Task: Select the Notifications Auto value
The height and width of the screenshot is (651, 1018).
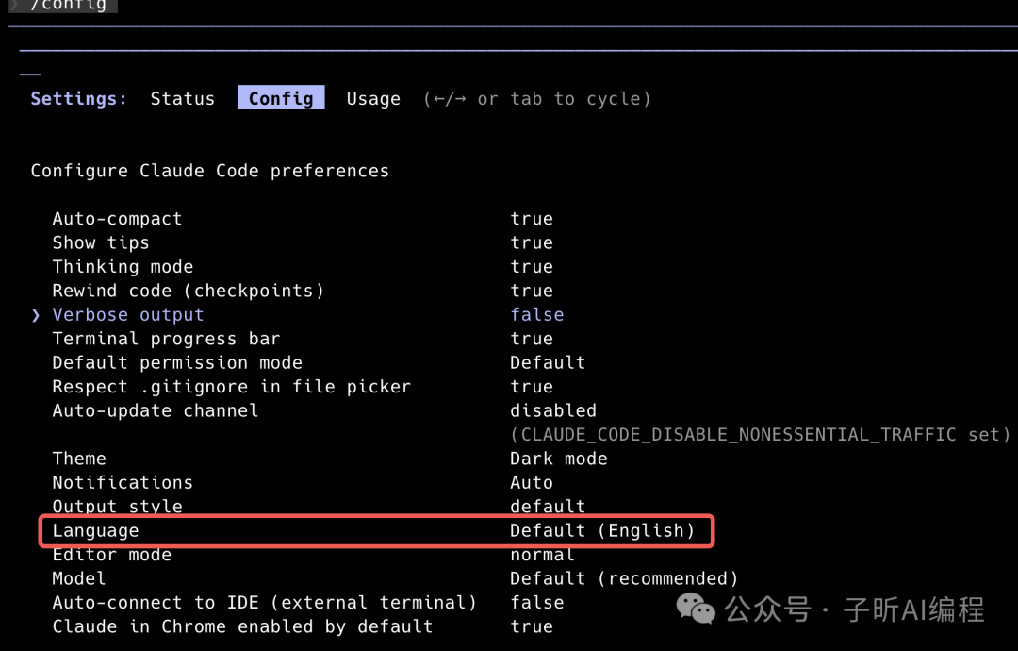Action: point(532,483)
